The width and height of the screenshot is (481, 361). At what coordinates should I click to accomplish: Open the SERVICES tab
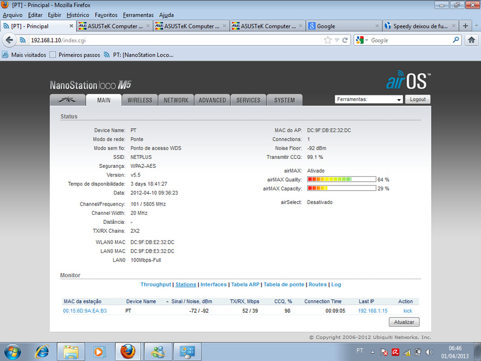point(248,100)
